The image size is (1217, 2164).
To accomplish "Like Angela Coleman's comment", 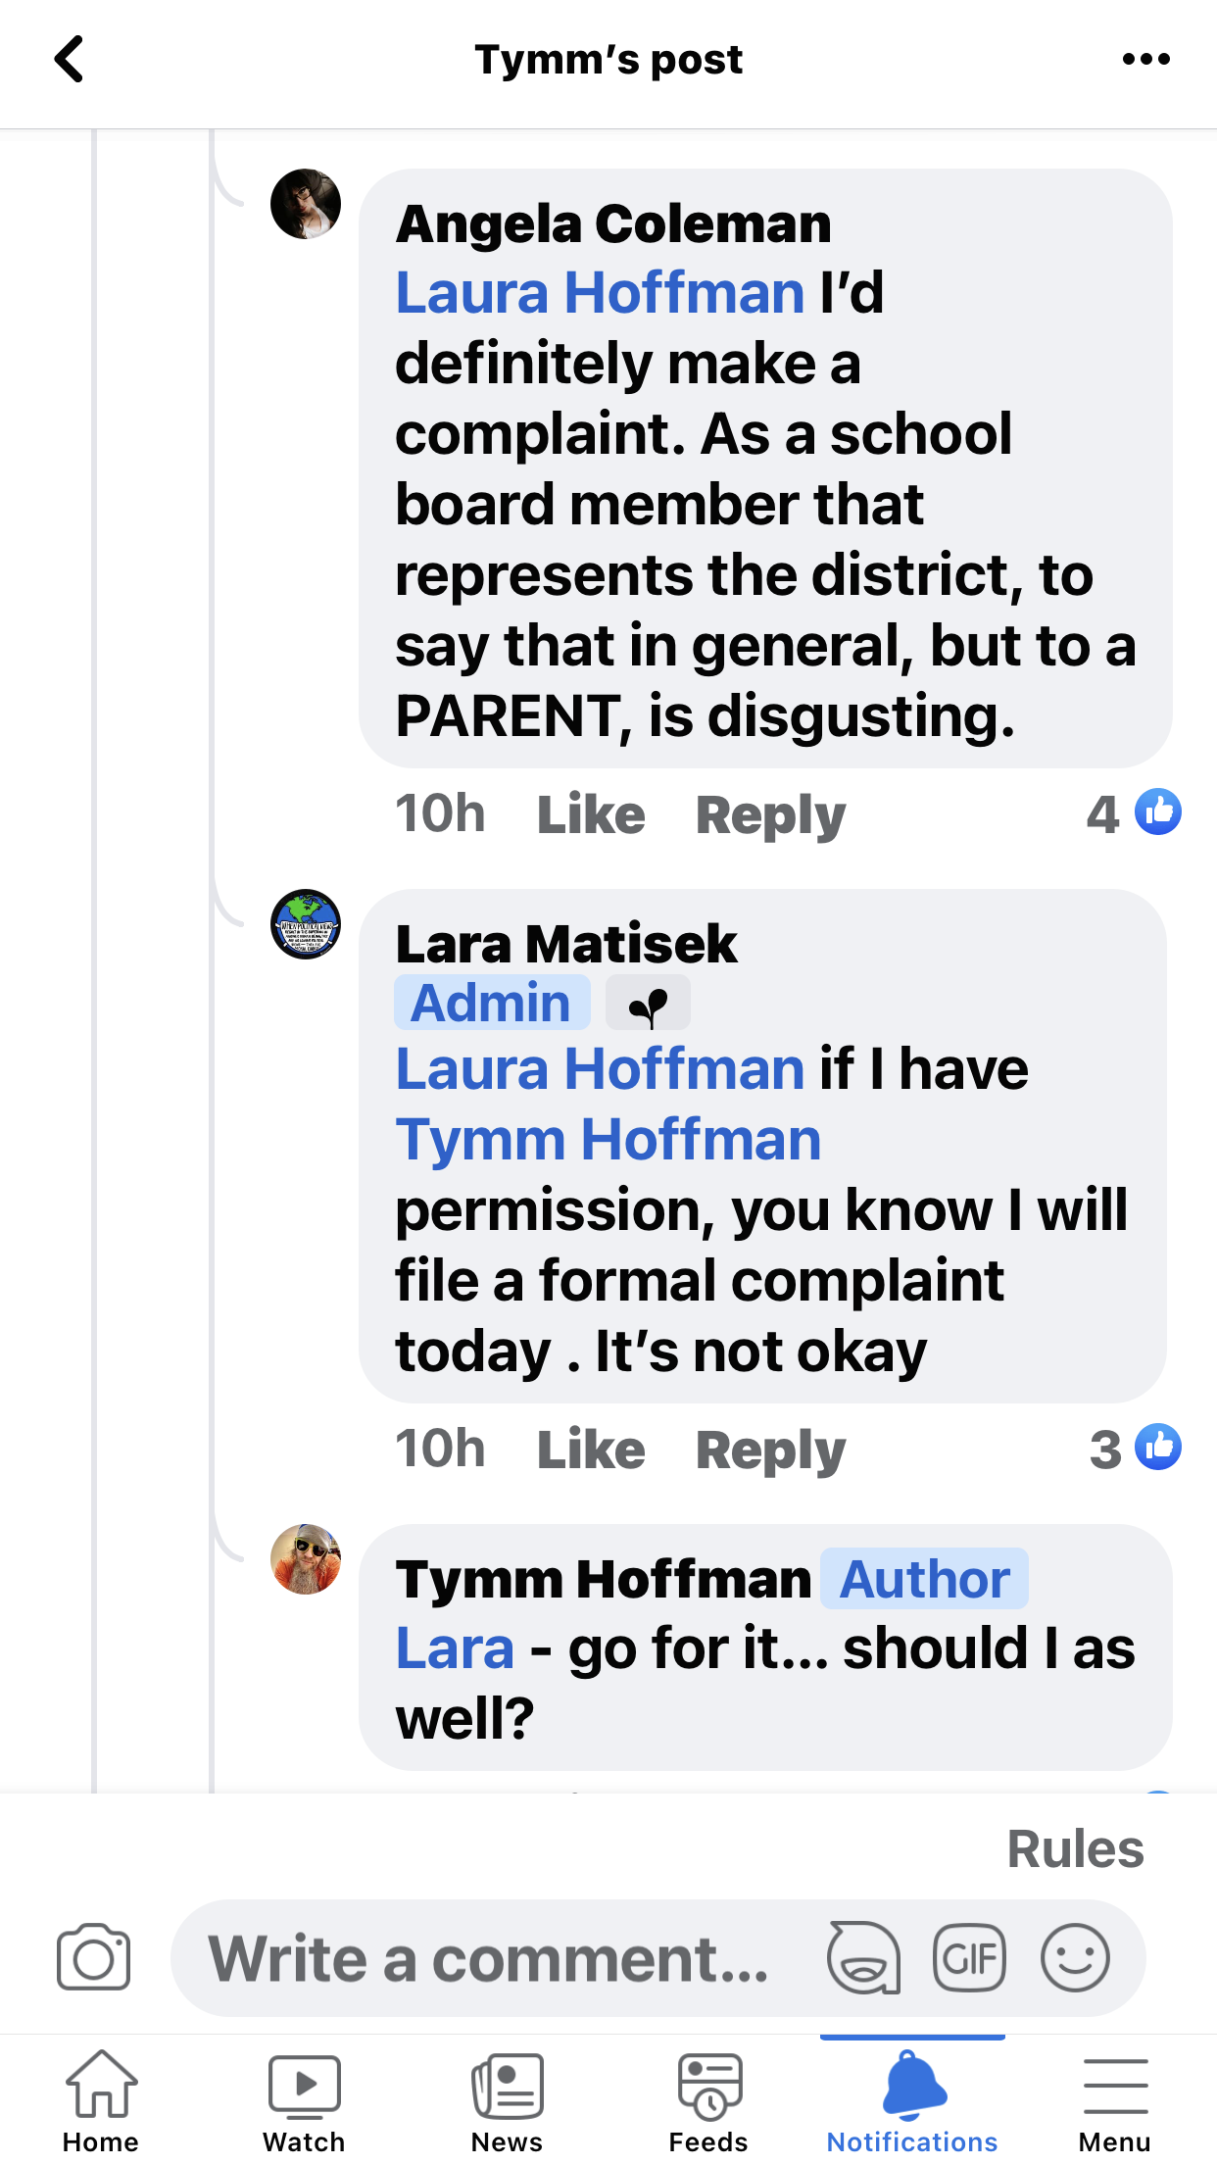I will click(591, 814).
